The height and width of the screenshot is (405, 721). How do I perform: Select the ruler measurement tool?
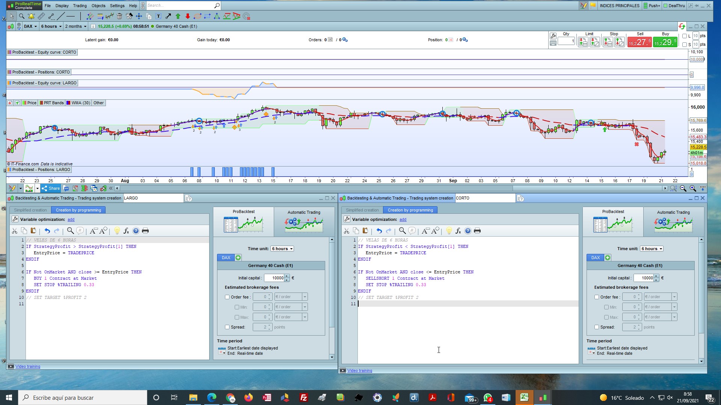[x=41, y=16]
